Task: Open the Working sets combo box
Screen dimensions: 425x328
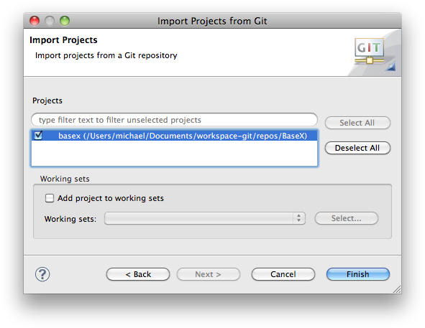Action: point(205,218)
